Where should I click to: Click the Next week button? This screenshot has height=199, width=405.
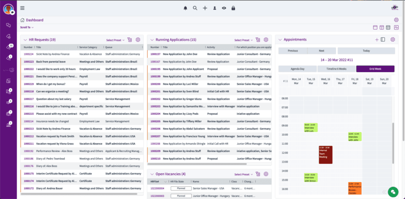pyautogui.click(x=322, y=51)
